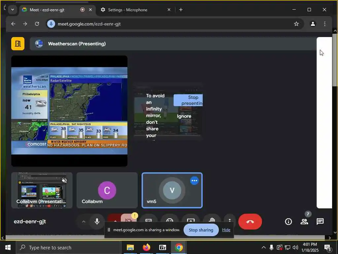Click the Weatherscan presentation video

coord(69,111)
